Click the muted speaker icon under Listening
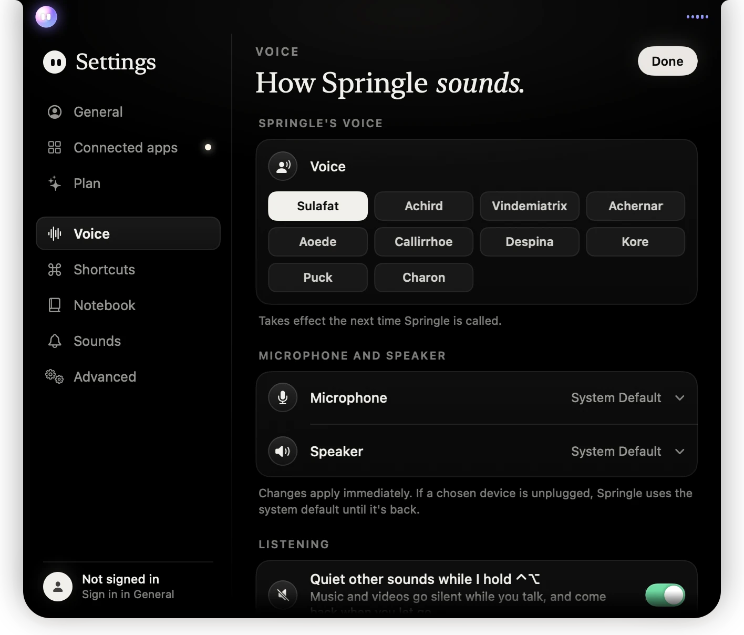Screen dimensions: 744x635 tap(283, 595)
